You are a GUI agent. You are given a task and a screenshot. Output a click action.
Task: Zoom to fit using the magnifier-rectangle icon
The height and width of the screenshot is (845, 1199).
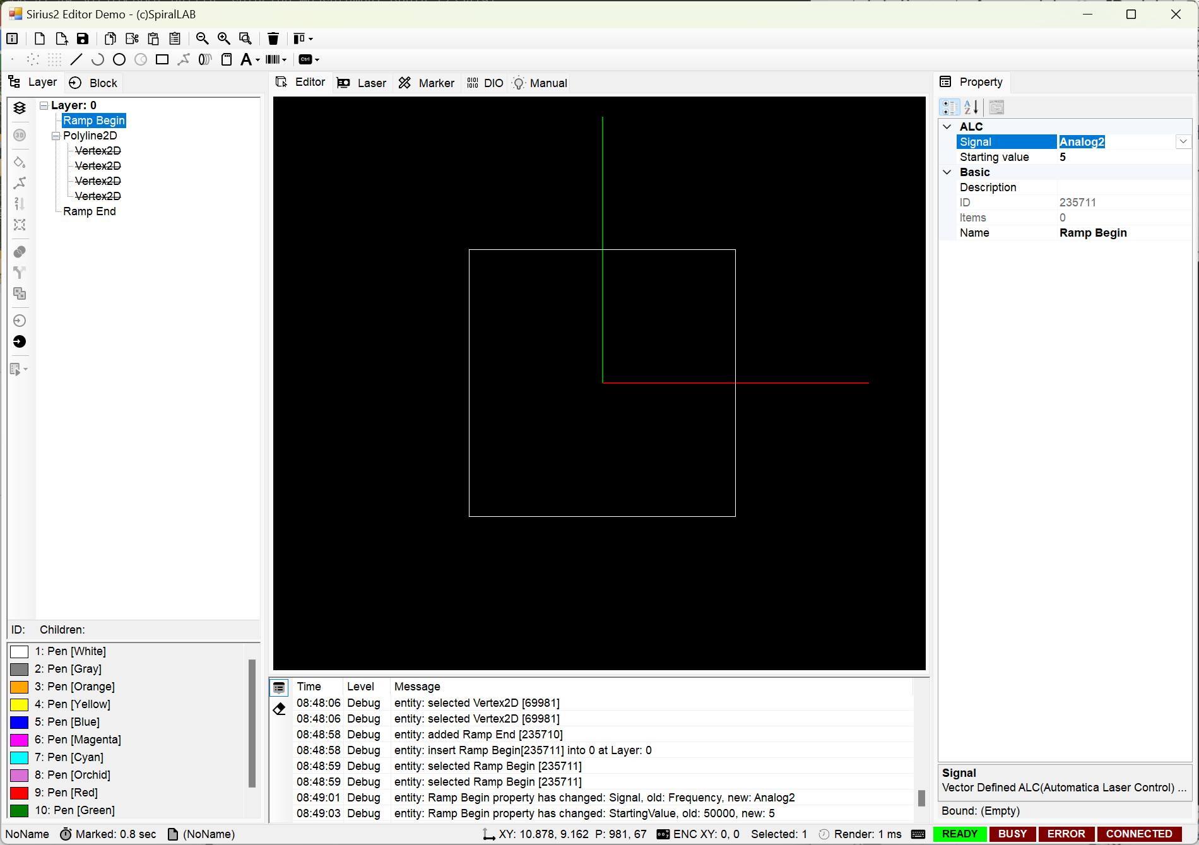tap(245, 38)
